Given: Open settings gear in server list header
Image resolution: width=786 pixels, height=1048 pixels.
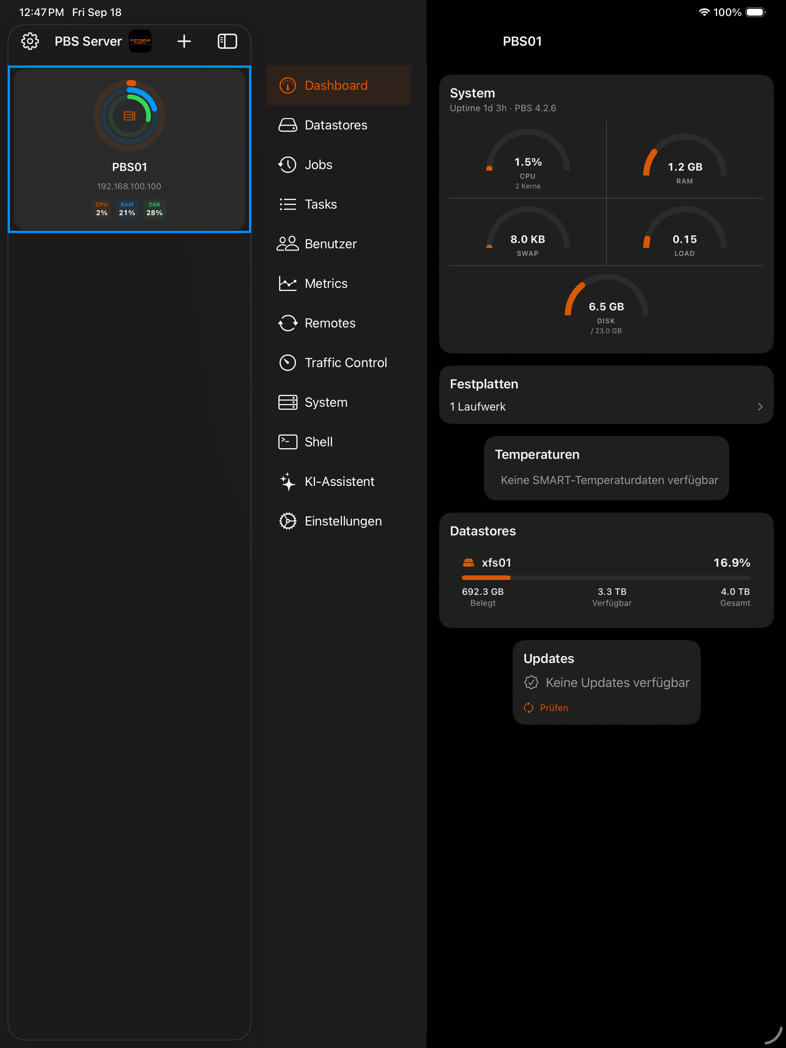Looking at the screenshot, I should [30, 41].
